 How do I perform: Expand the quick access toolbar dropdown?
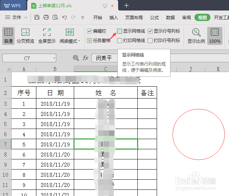point(83,18)
